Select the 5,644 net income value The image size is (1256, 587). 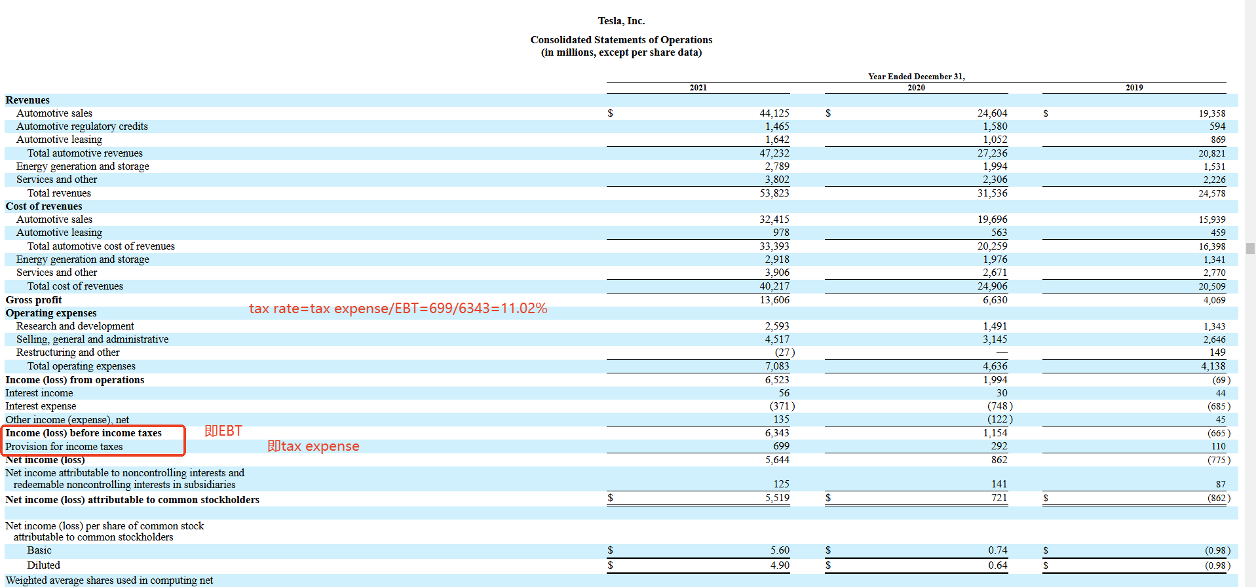[x=777, y=460]
